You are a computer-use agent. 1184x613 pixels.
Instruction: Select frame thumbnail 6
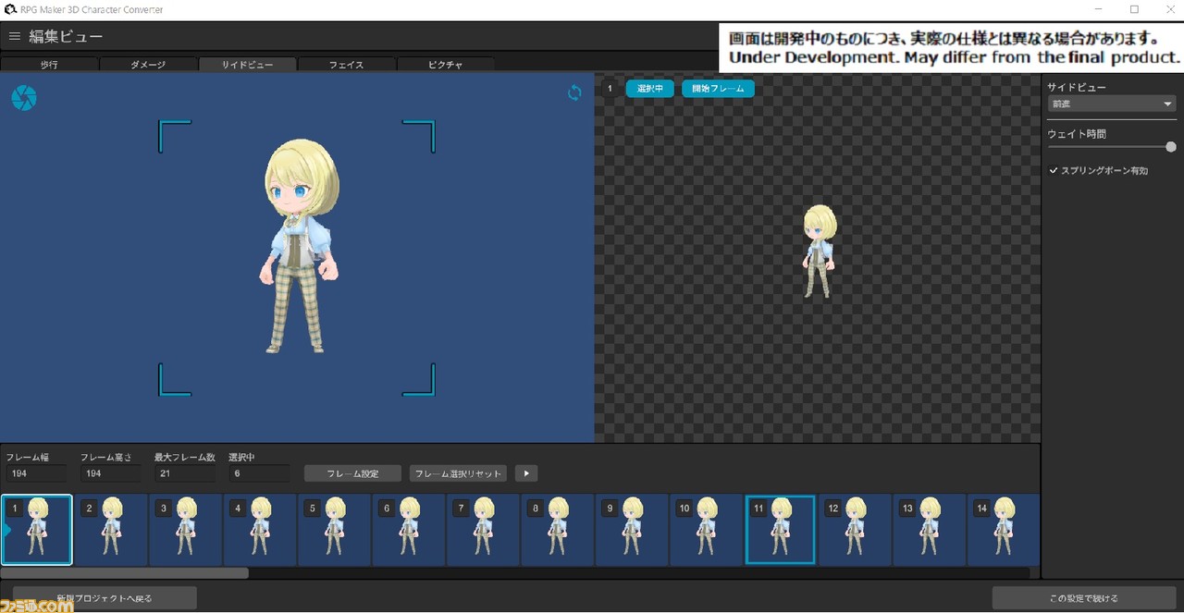click(x=409, y=530)
